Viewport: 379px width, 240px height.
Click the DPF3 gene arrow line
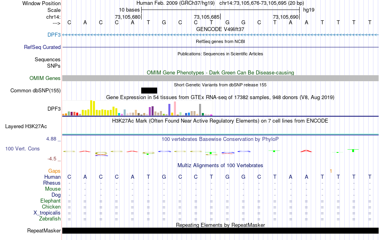pyautogui.click(x=221, y=35)
